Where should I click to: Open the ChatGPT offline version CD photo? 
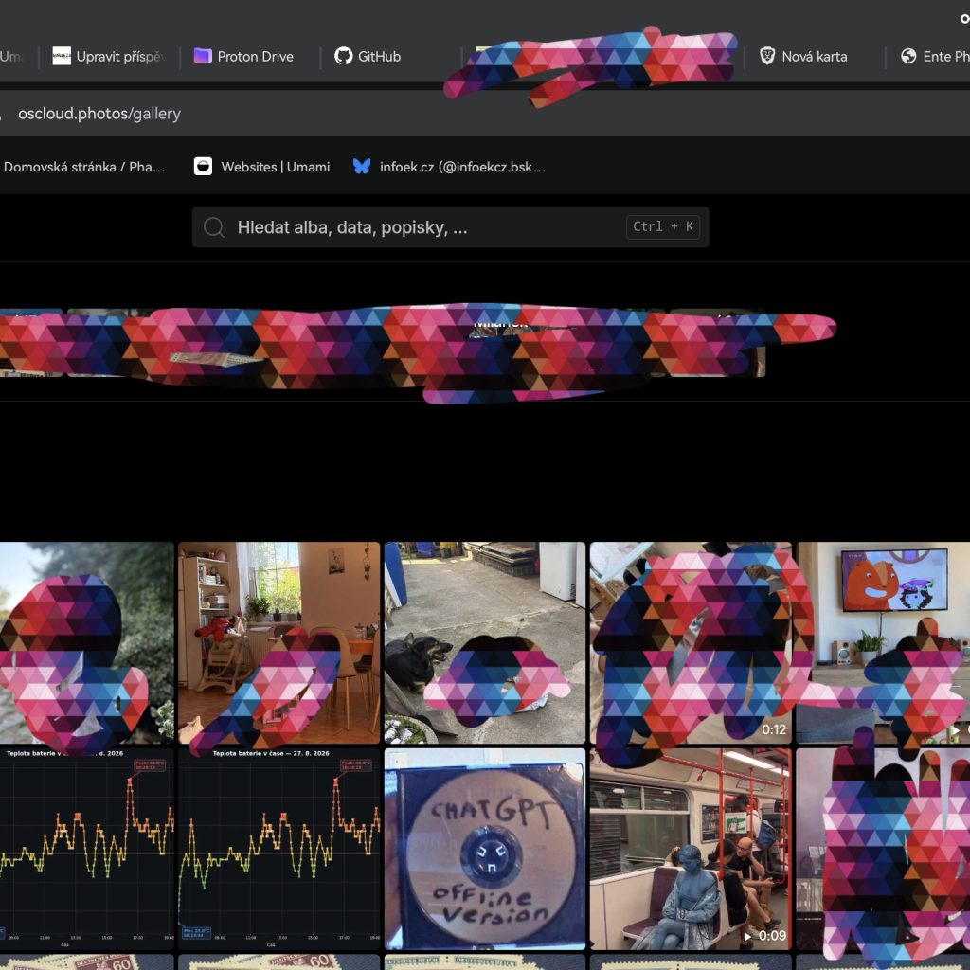click(x=484, y=849)
